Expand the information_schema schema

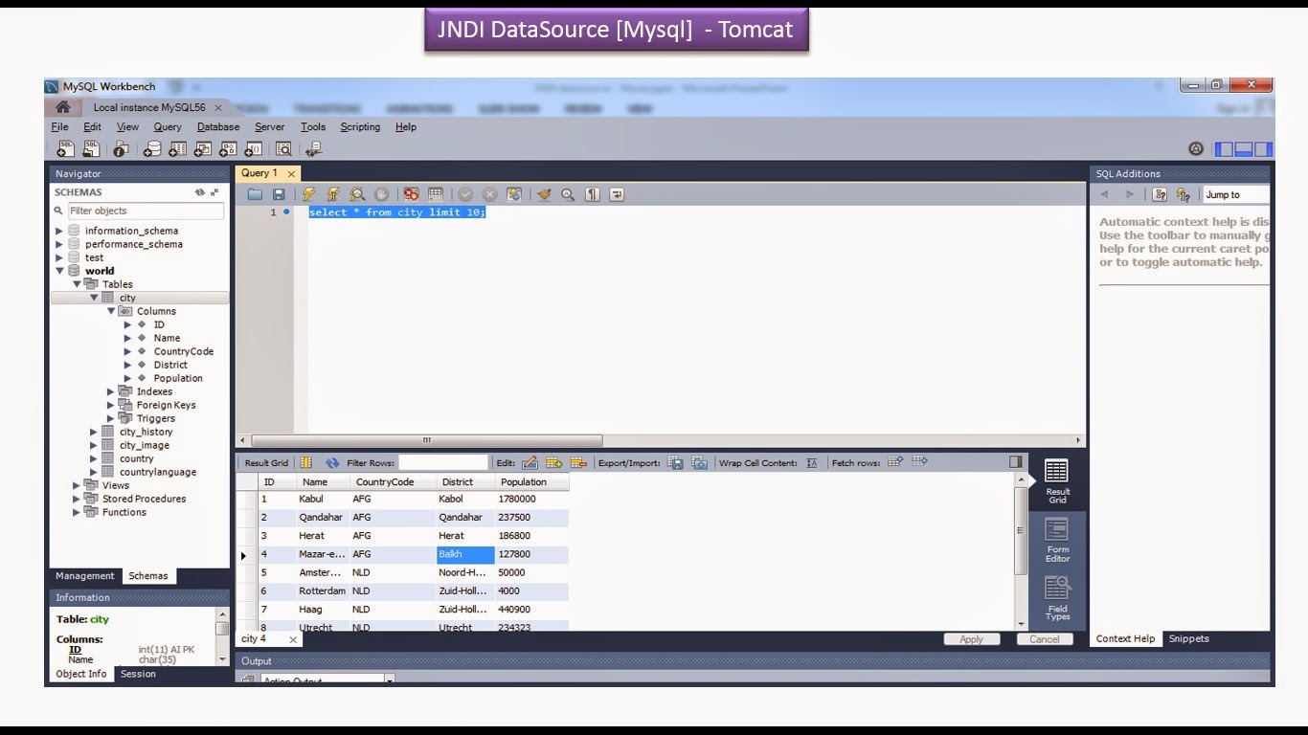[x=59, y=231]
